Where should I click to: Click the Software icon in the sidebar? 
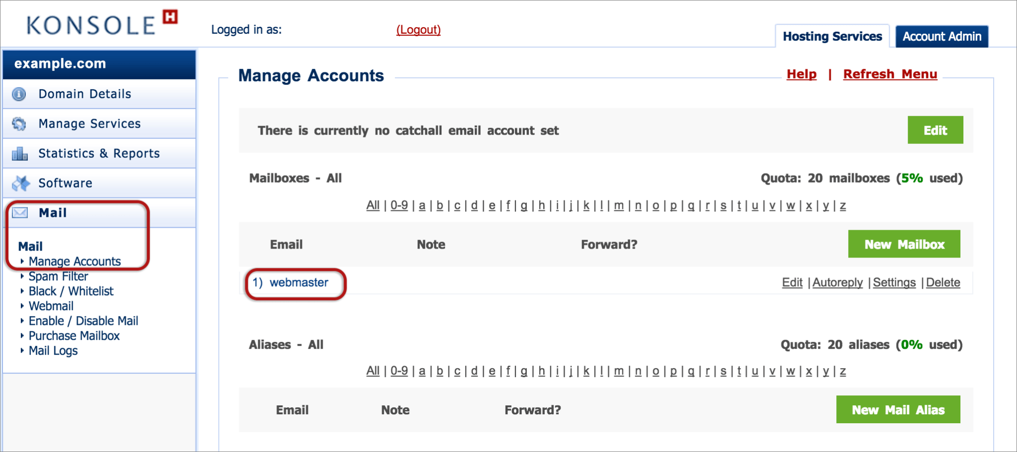pyautogui.click(x=19, y=183)
